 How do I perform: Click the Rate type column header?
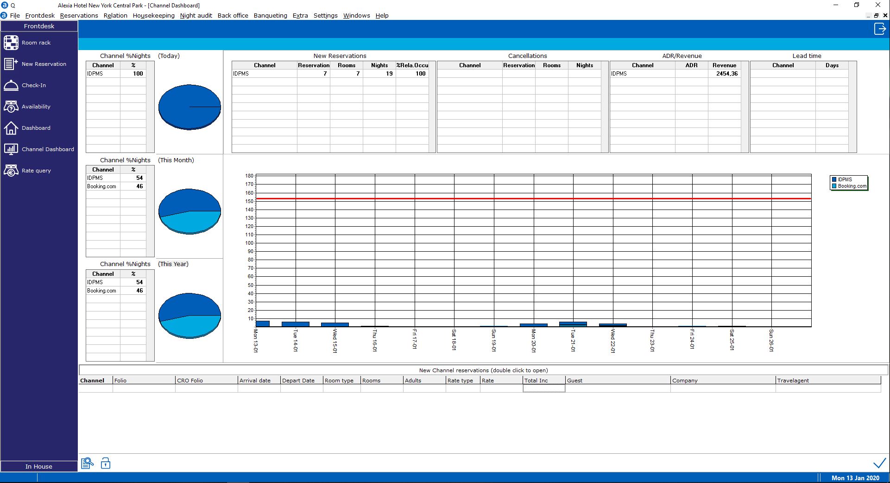tap(463, 381)
